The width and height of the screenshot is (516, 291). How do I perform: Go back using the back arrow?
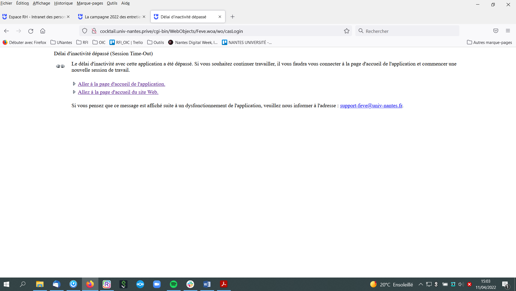pyautogui.click(x=6, y=31)
